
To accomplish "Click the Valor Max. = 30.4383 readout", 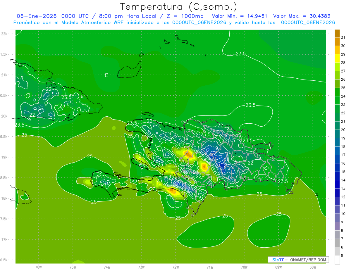I will point(302,16).
